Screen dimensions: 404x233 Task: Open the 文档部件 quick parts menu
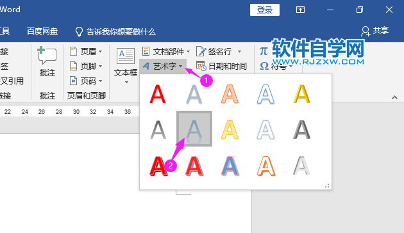[166, 51]
